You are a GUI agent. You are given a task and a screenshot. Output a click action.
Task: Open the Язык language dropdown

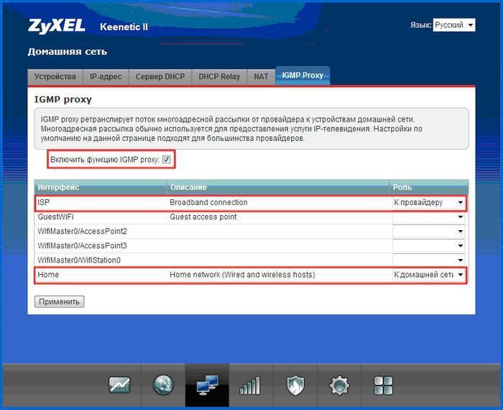pos(454,24)
